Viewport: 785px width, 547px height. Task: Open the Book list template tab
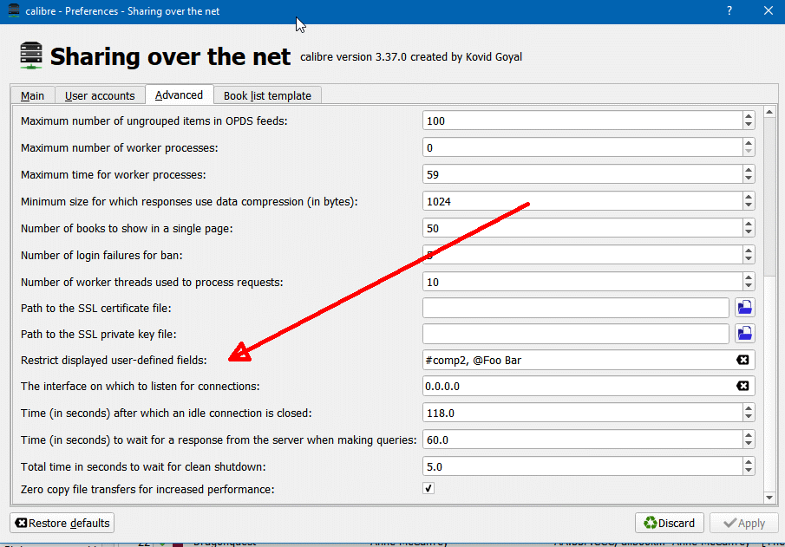click(267, 95)
